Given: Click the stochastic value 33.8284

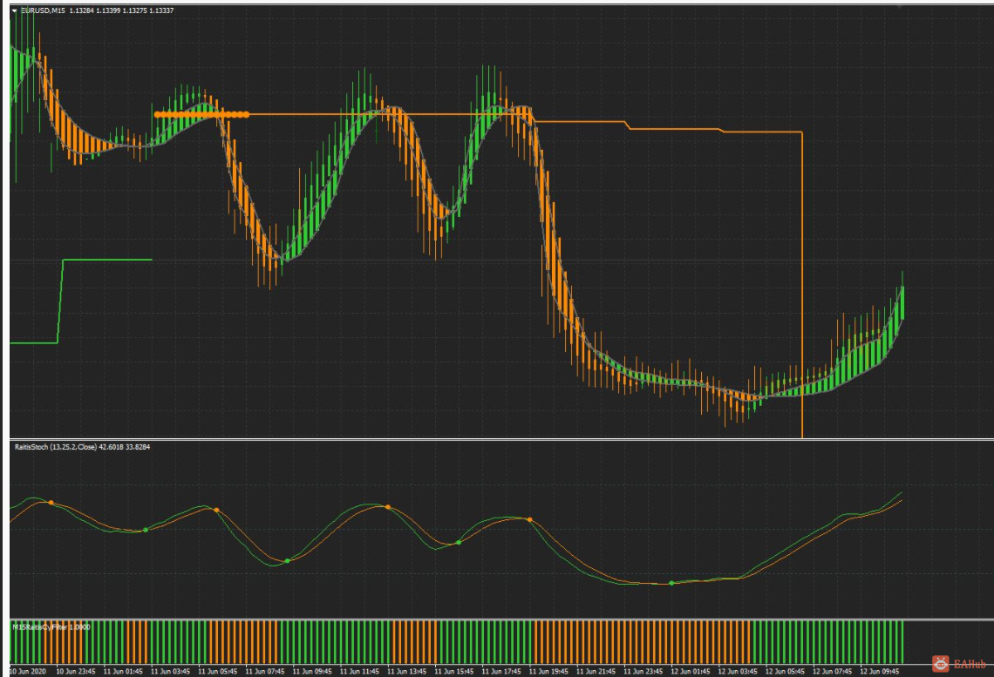Looking at the screenshot, I should (138, 447).
